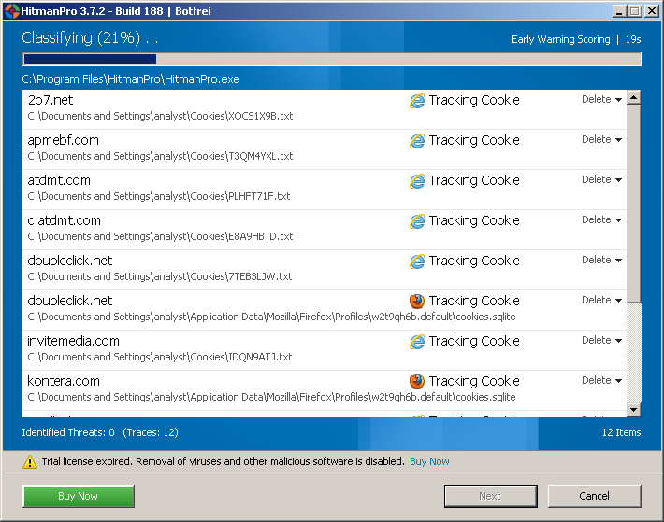Click the Internet Explorer icon beside 2o7.net
This screenshot has width=664, height=522.
417,101
